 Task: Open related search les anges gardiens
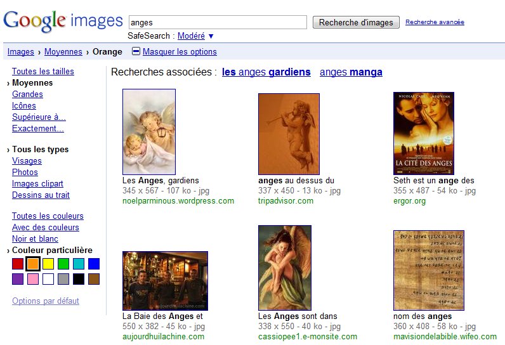[x=266, y=72]
